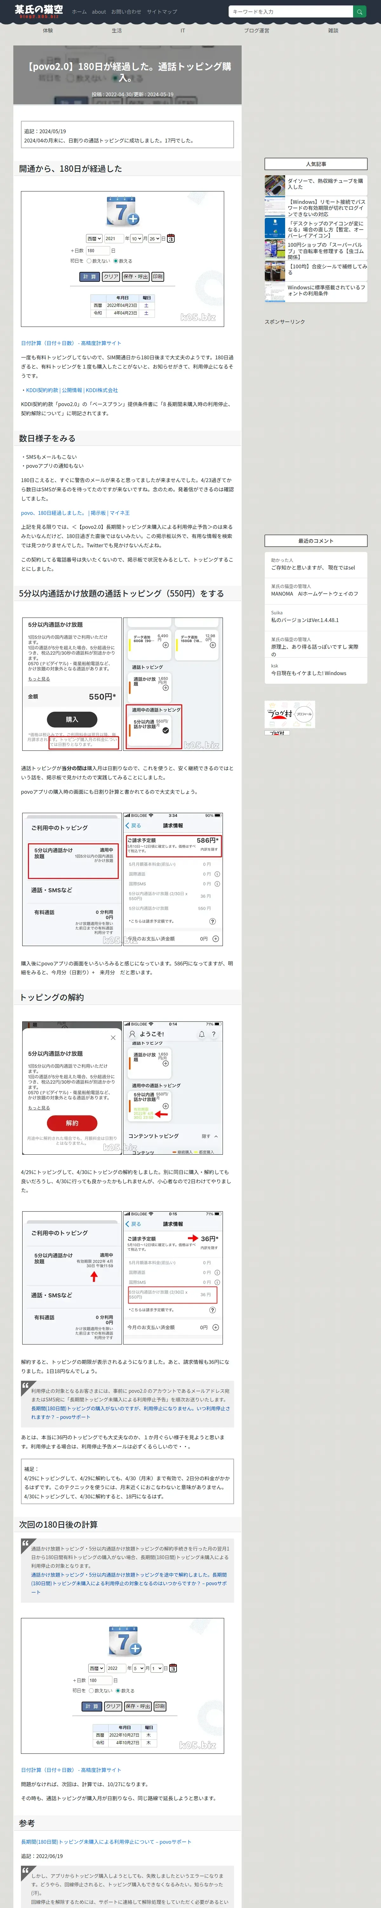Select the IT category tab

[x=183, y=30]
